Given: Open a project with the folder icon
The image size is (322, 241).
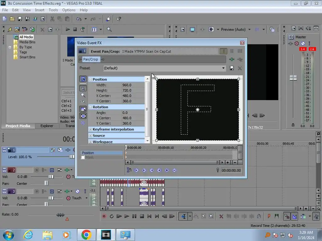Looking at the screenshot, I should click(12, 19).
